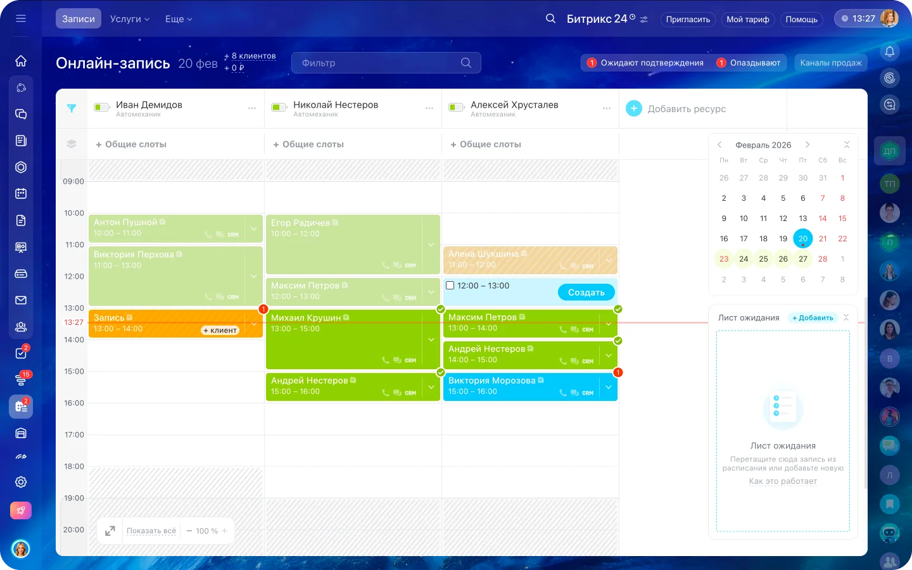Open the calendar icon in left sidebar
Viewport: 912px width, 570px height.
pos(21,194)
